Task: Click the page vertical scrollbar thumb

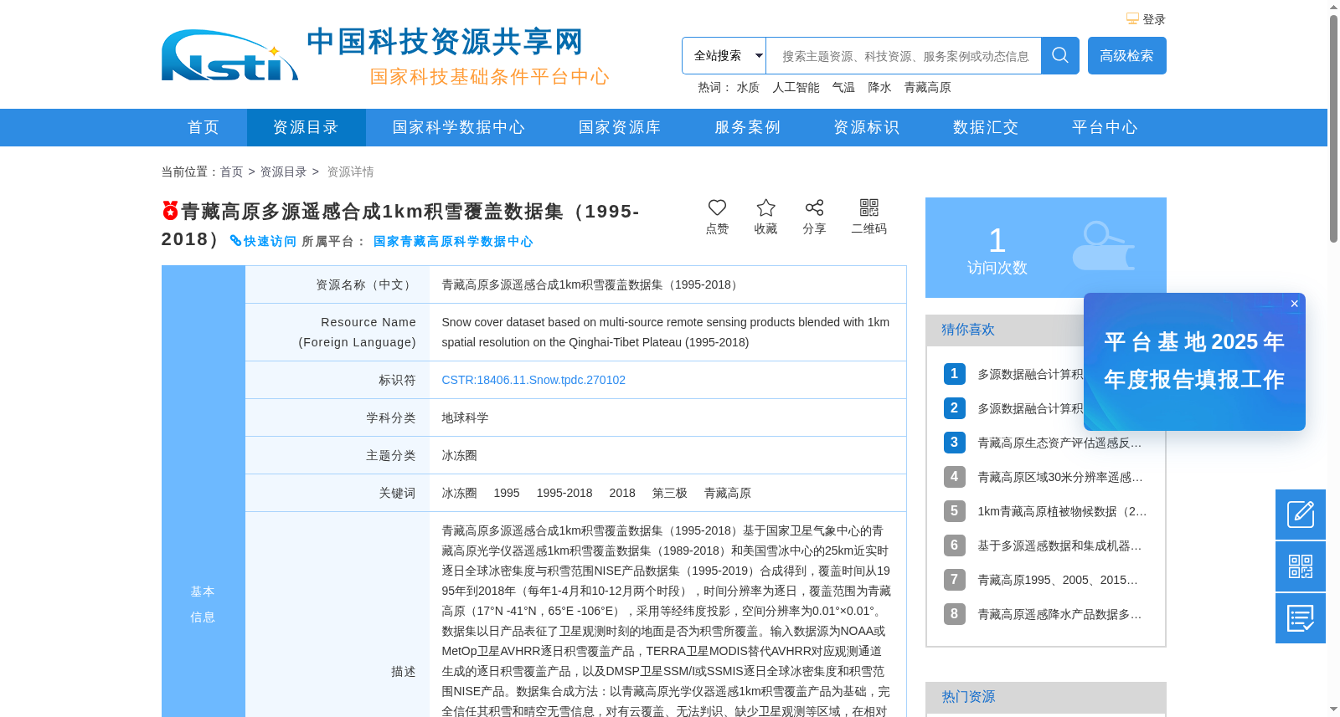Action: [x=1333, y=129]
